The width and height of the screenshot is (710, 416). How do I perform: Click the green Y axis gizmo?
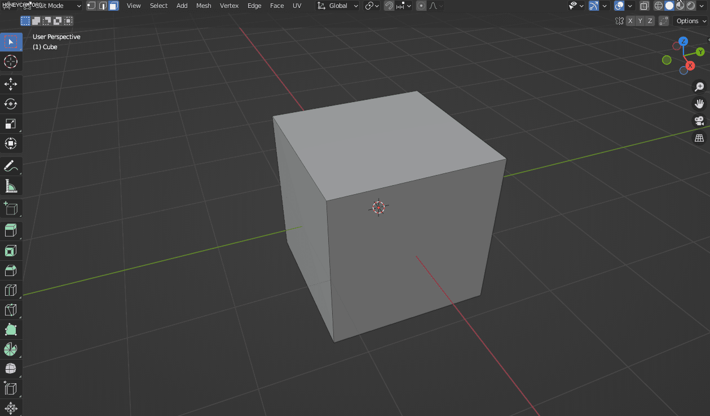point(700,52)
